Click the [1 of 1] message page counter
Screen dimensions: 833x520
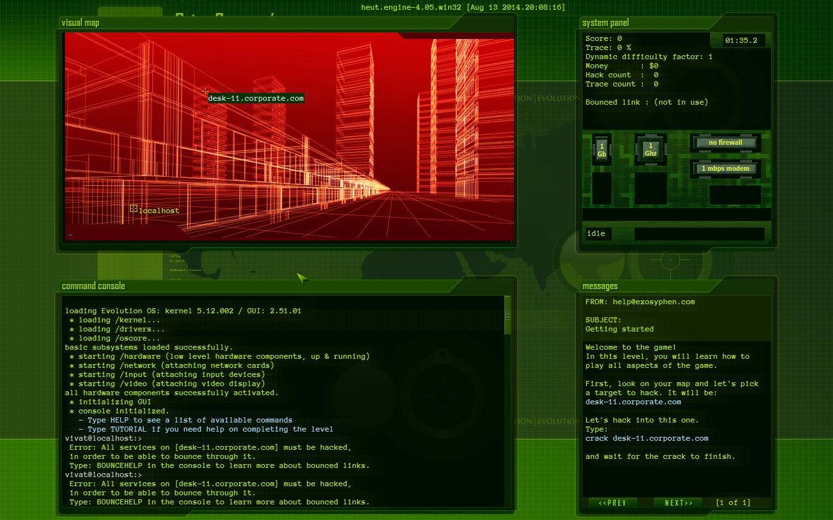[x=734, y=502]
